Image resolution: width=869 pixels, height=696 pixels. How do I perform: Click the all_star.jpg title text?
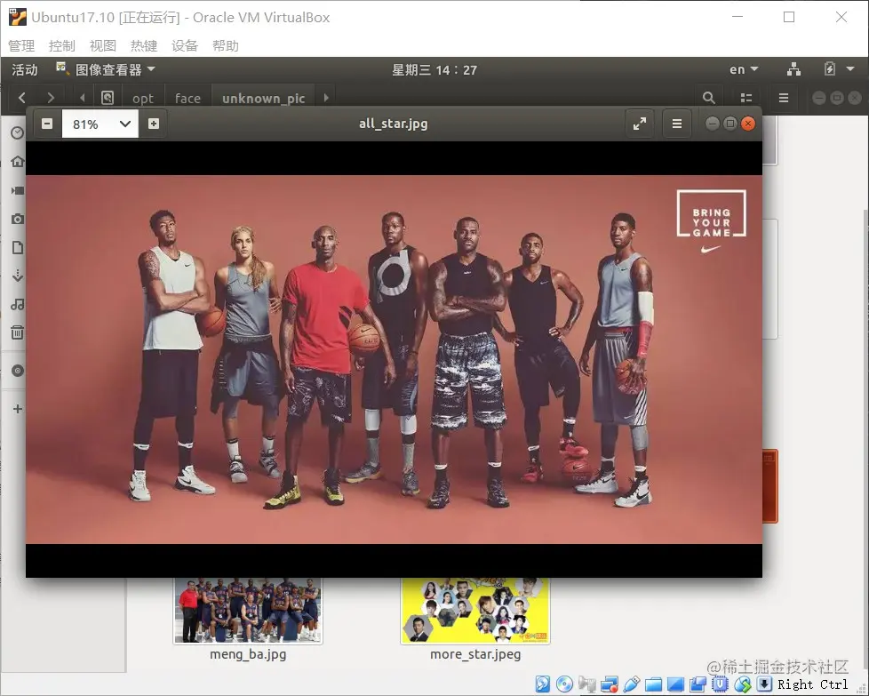click(x=393, y=124)
